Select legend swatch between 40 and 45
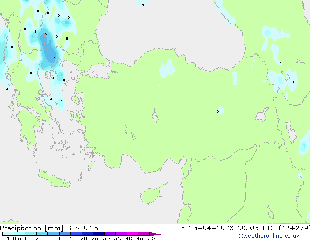The width and height of the screenshot is (310, 240). (133, 234)
